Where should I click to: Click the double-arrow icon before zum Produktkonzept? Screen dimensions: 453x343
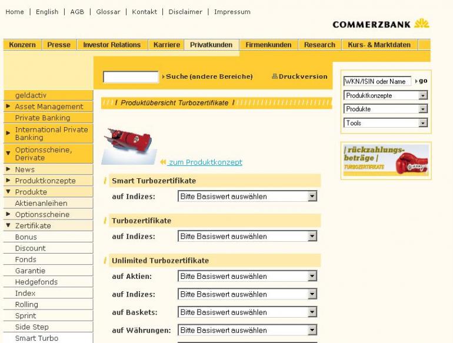163,162
